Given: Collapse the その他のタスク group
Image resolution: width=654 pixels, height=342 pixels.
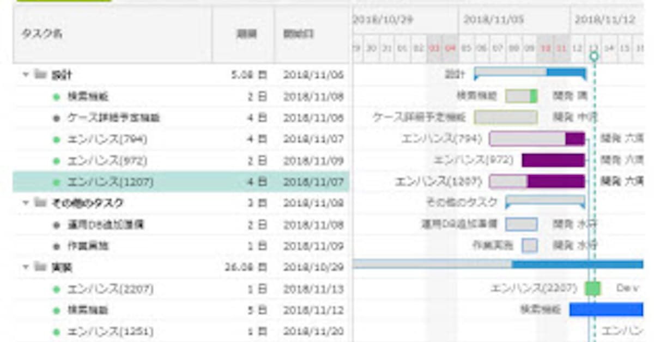Looking at the screenshot, I should click(x=26, y=203).
